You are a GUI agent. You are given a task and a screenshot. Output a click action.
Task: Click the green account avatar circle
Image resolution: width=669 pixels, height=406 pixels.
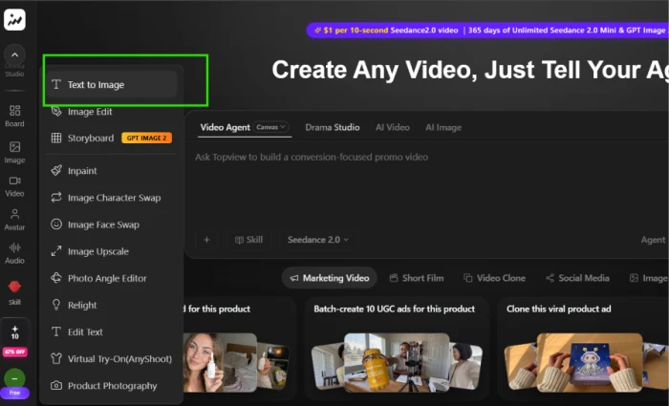pos(15,378)
